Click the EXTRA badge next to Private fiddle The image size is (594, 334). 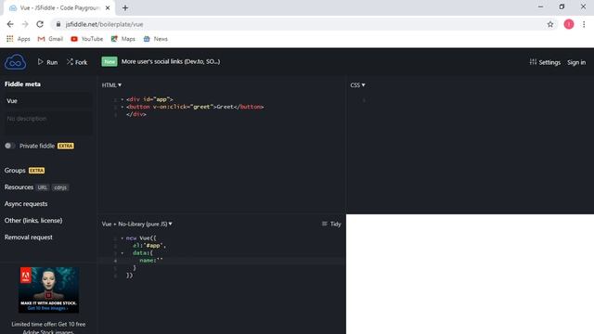tap(66, 146)
